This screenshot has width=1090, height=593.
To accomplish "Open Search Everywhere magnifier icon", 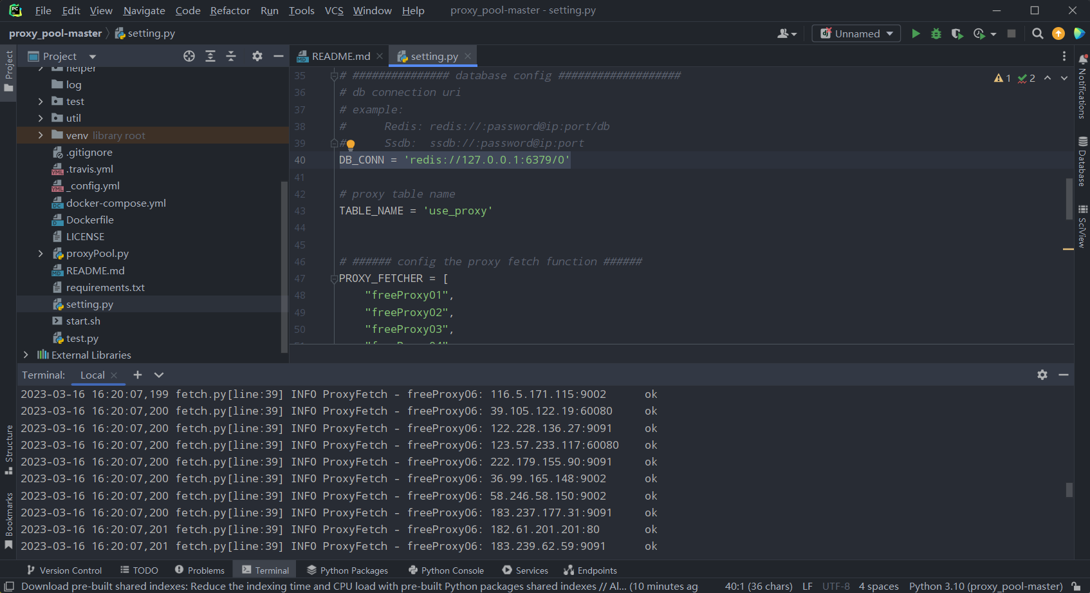I will click(x=1037, y=33).
